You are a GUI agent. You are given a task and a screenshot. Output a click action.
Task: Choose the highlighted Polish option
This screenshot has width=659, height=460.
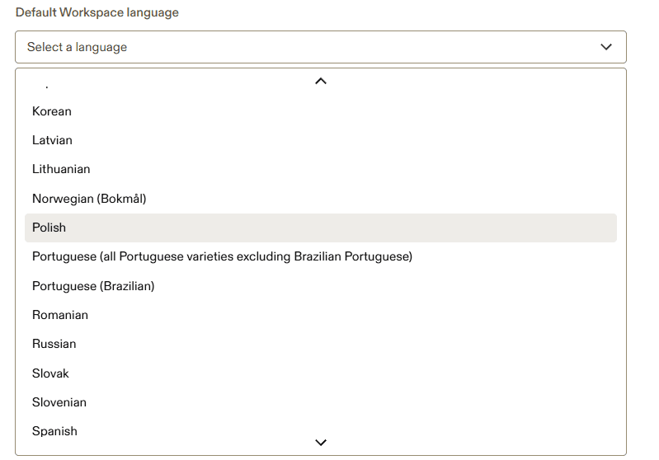point(49,228)
